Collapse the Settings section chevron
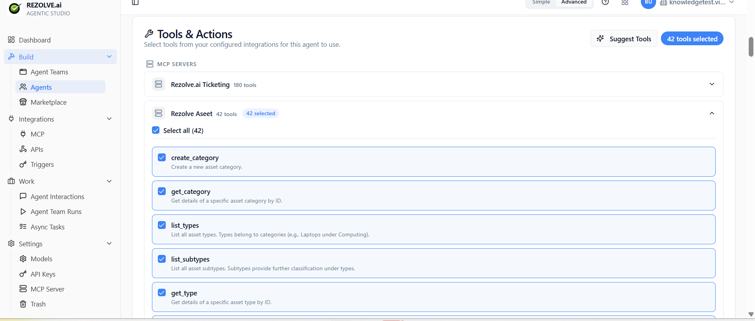 (x=109, y=244)
